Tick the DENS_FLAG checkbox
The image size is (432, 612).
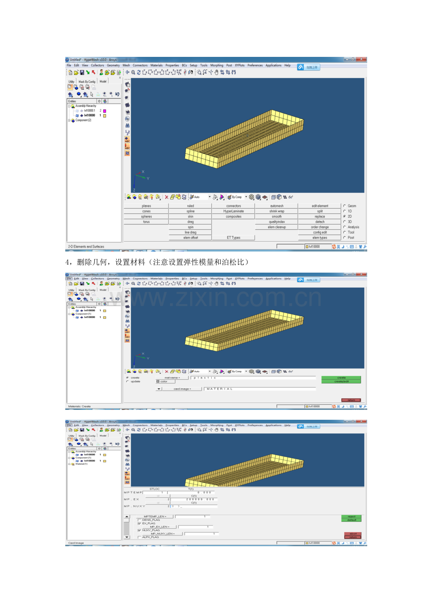[139, 520]
